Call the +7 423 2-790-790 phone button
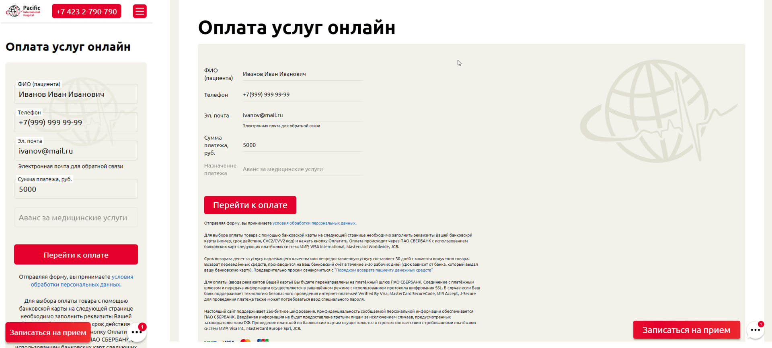772x348 pixels. pos(86,11)
